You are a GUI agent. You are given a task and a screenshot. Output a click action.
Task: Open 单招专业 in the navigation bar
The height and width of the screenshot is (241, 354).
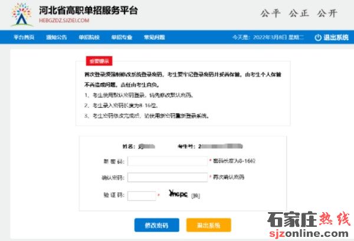click(122, 37)
